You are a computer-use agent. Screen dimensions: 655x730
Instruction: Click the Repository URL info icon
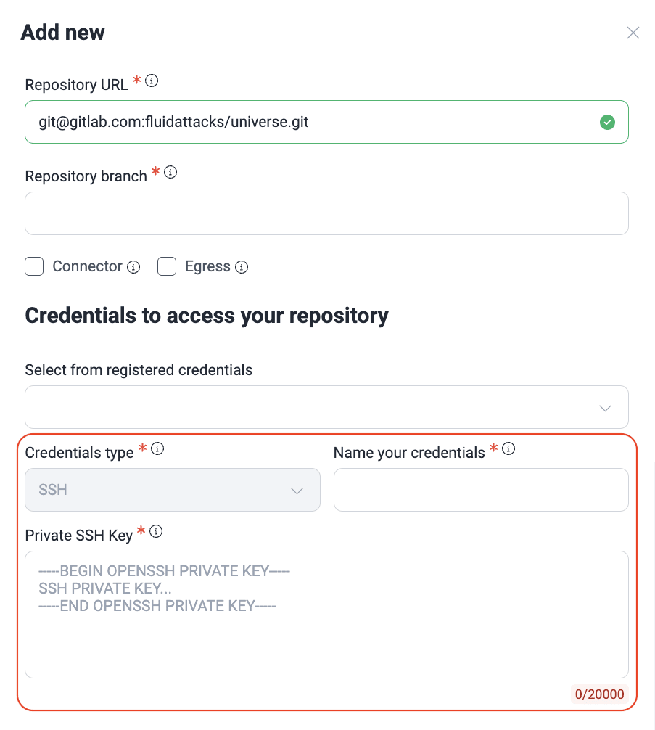point(152,81)
